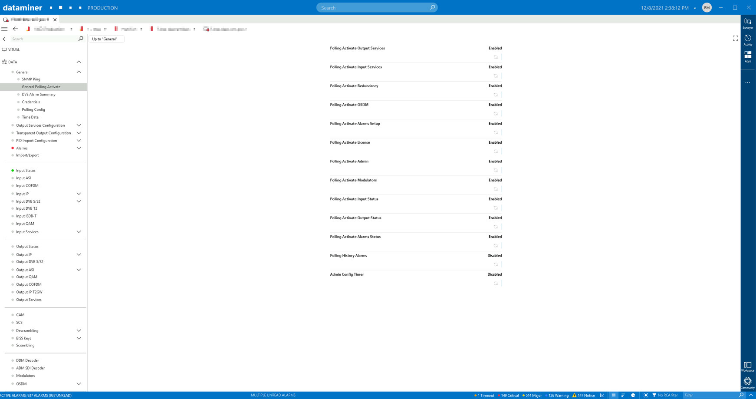Select DVE Alarm Summary page
The height and width of the screenshot is (399, 756).
[39, 95]
